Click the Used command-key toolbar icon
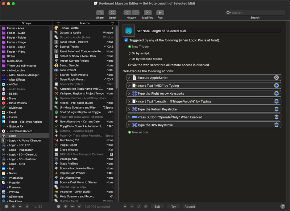Viewport: 290px width, 211px height. [112, 13]
